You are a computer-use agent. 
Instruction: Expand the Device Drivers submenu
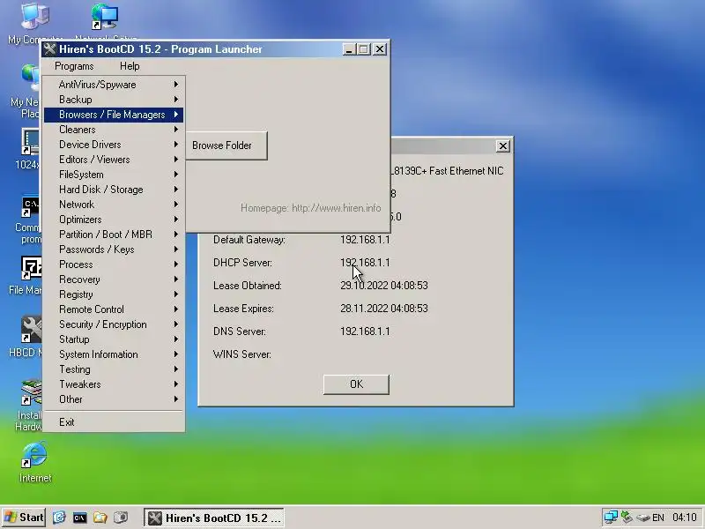click(x=114, y=145)
